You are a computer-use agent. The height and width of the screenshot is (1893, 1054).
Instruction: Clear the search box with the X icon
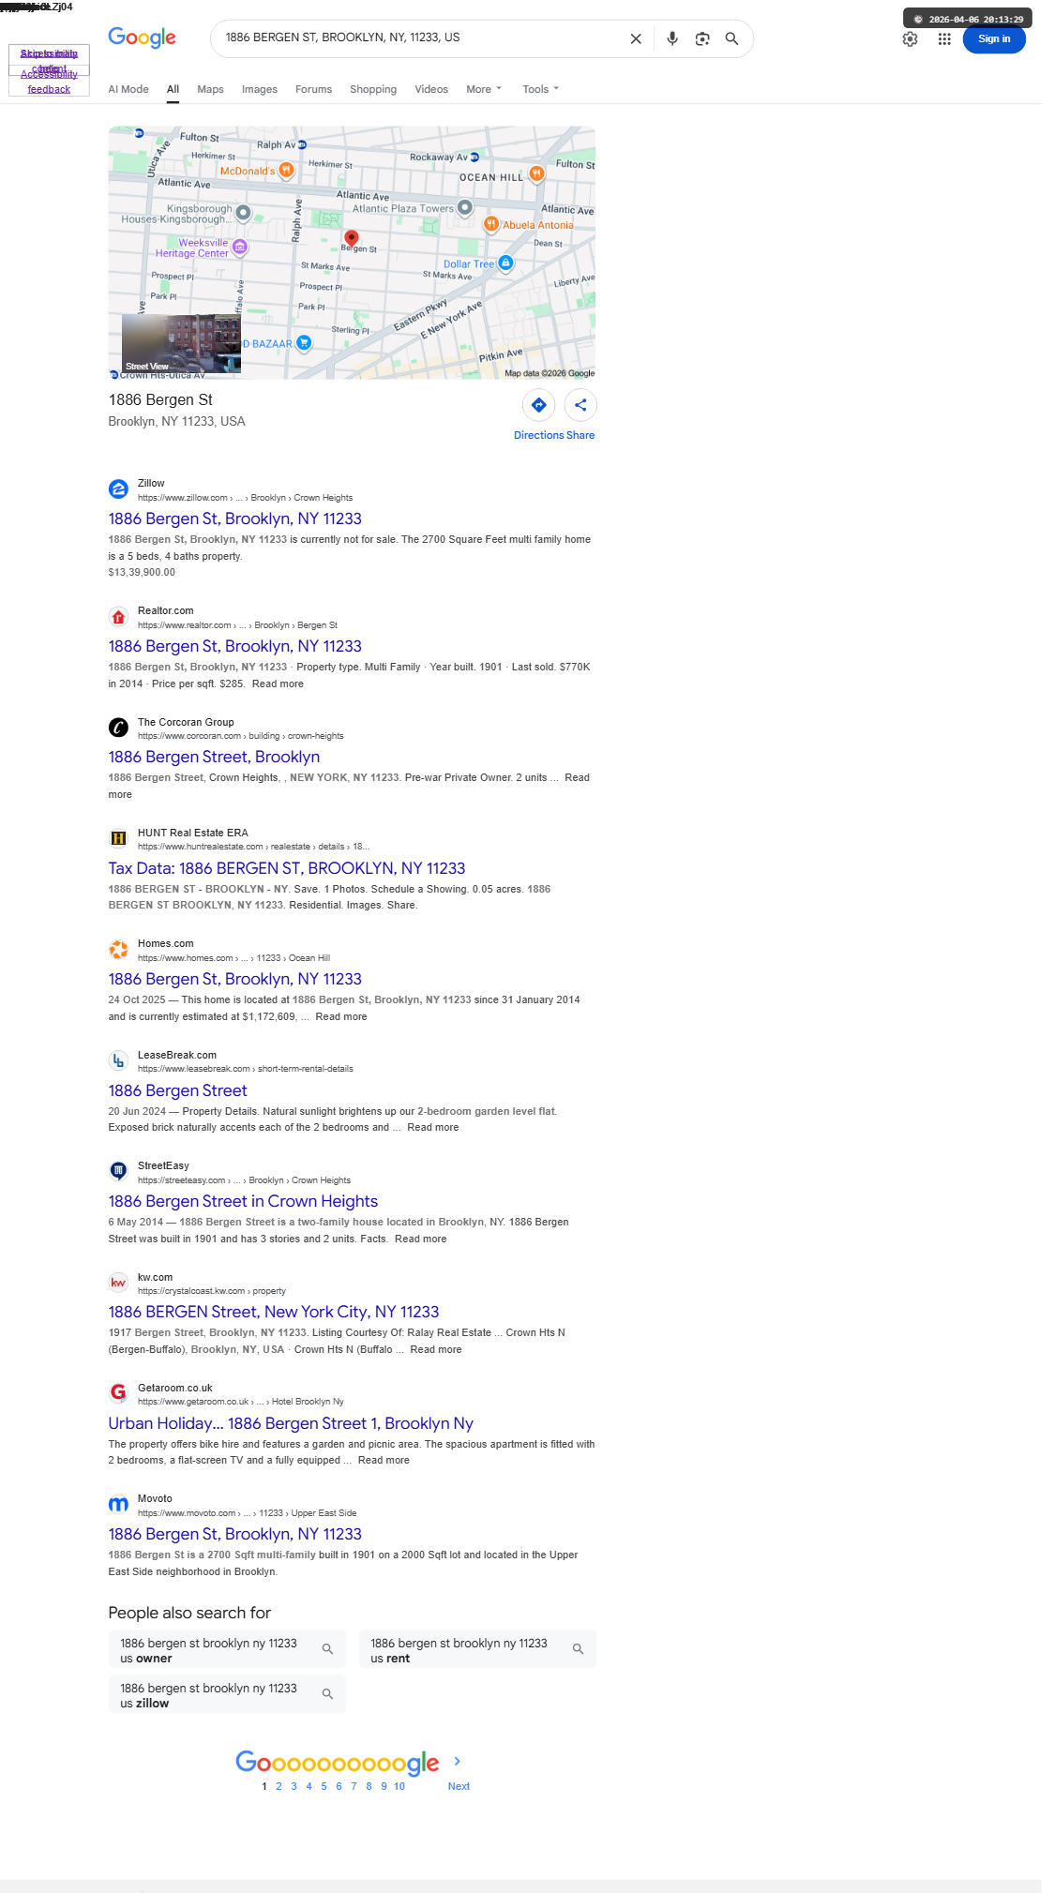636,38
